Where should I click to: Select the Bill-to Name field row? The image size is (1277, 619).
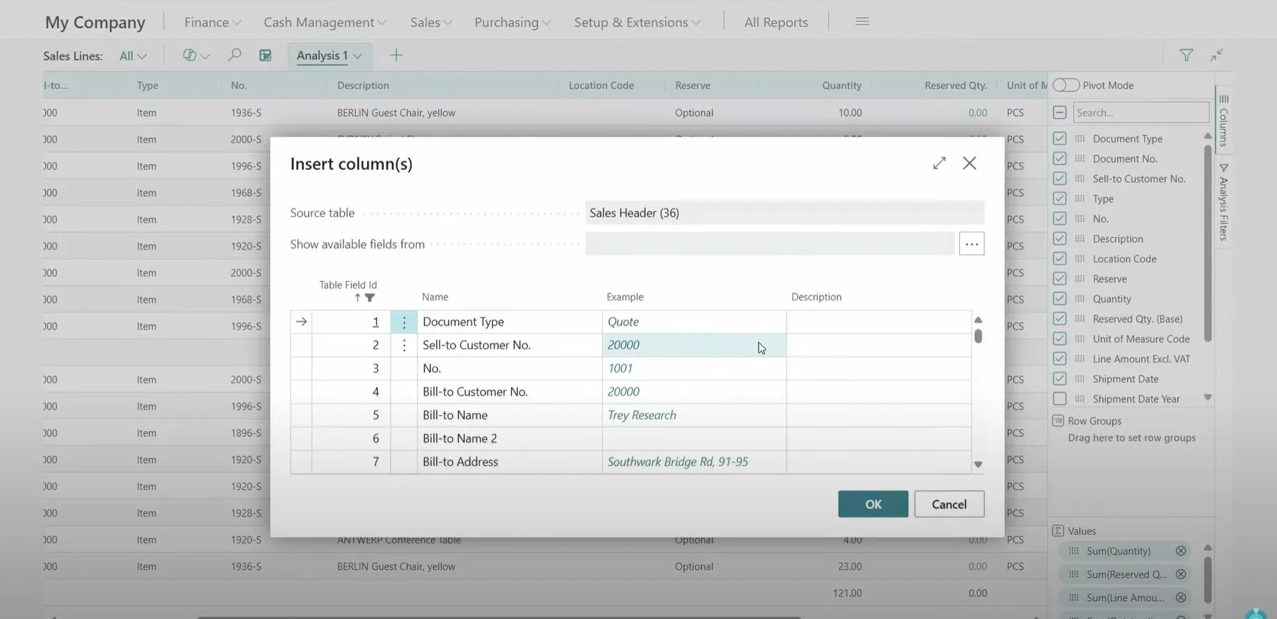630,415
